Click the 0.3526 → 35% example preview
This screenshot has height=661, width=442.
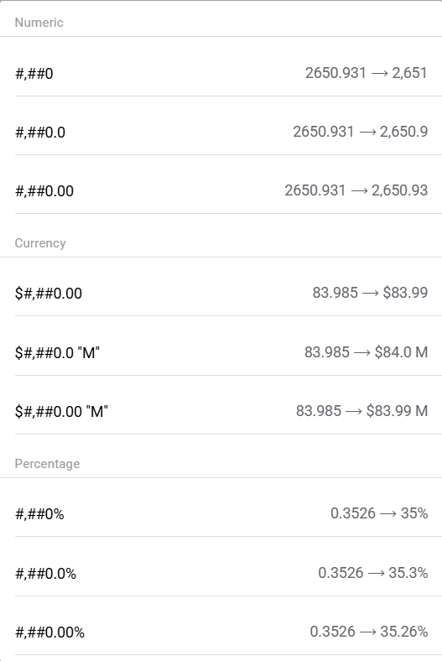(379, 513)
